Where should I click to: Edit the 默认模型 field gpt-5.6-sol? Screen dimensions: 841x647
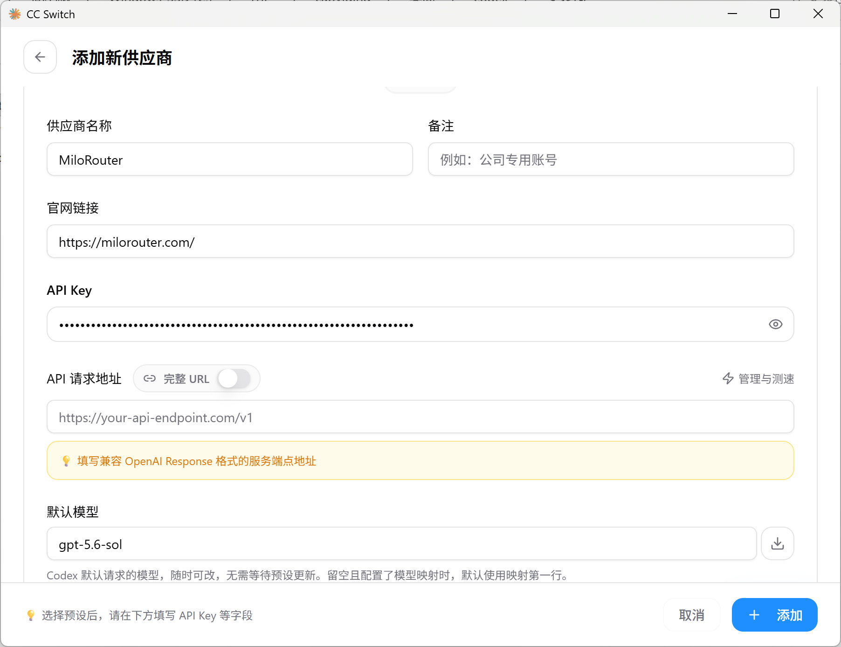pyautogui.click(x=401, y=544)
